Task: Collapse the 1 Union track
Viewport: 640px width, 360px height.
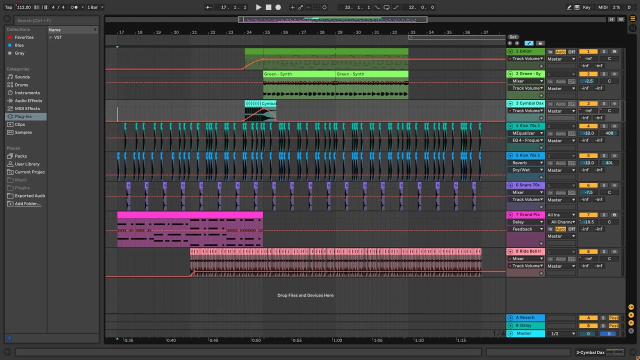Action: tap(510, 51)
